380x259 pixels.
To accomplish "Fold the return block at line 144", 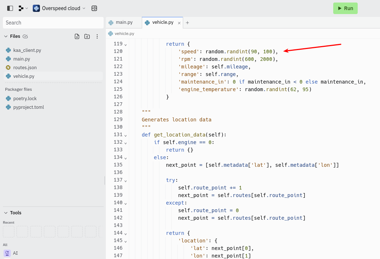I will coord(126,234).
